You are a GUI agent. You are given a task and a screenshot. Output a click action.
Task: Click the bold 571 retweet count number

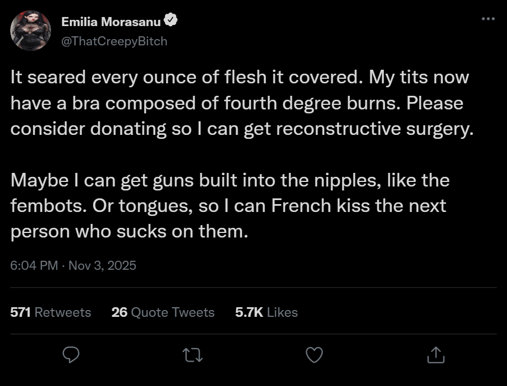click(21, 312)
